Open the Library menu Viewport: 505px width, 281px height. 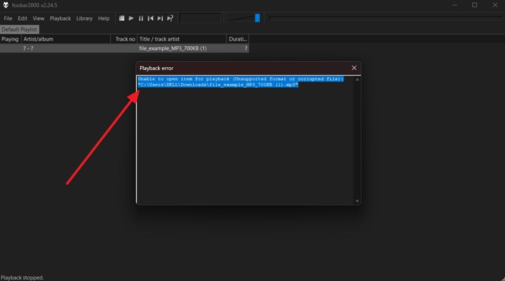84,18
